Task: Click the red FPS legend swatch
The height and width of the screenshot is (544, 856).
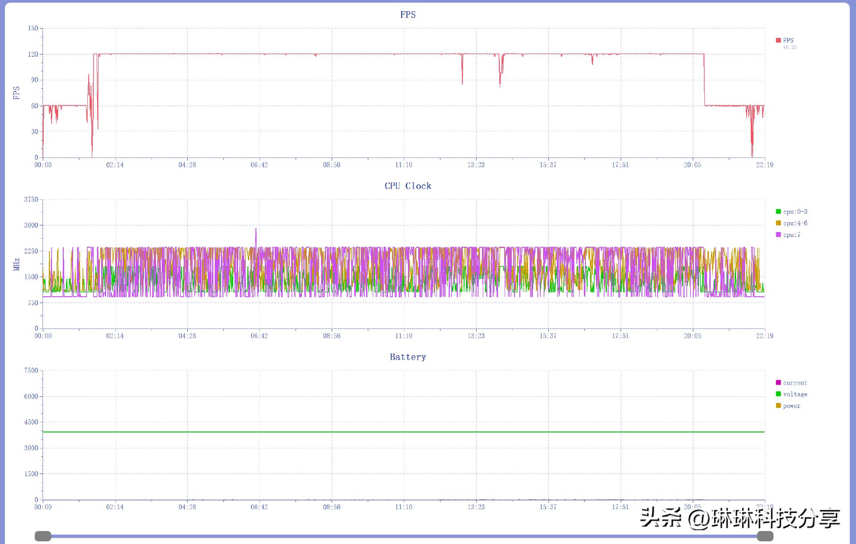Action: [x=778, y=40]
